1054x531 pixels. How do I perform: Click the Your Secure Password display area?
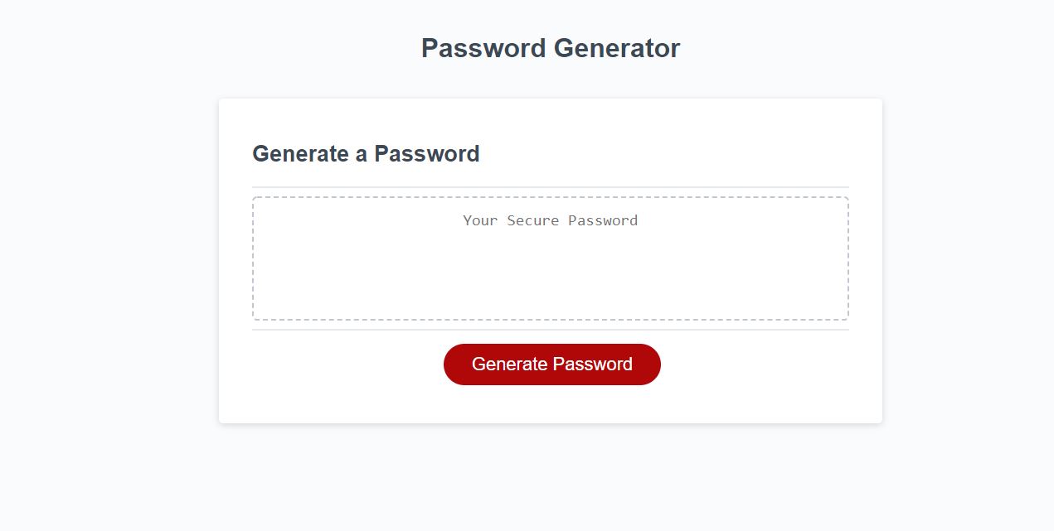tap(550, 257)
